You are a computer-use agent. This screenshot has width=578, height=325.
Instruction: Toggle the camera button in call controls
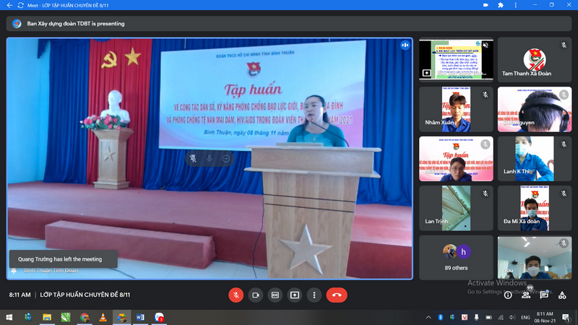(255, 295)
